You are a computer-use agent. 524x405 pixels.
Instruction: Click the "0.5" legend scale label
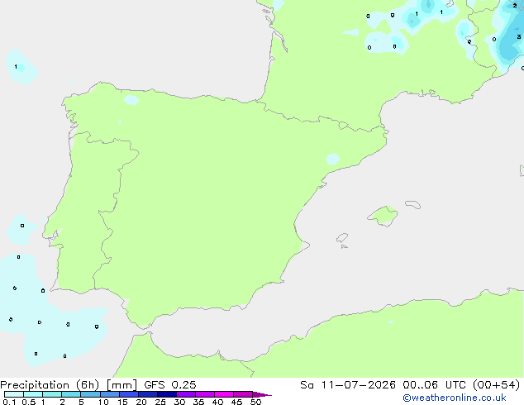29,402
